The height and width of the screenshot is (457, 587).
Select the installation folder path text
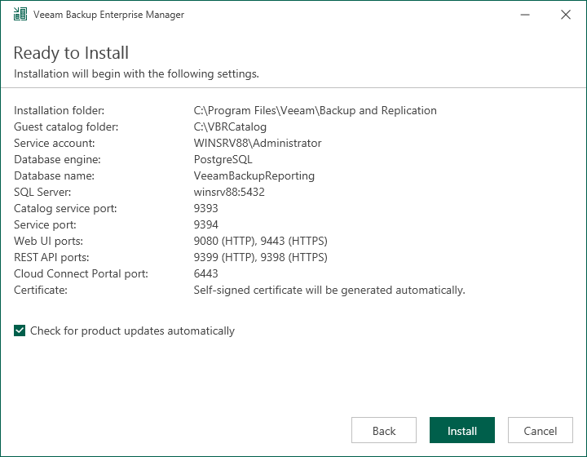coord(315,110)
